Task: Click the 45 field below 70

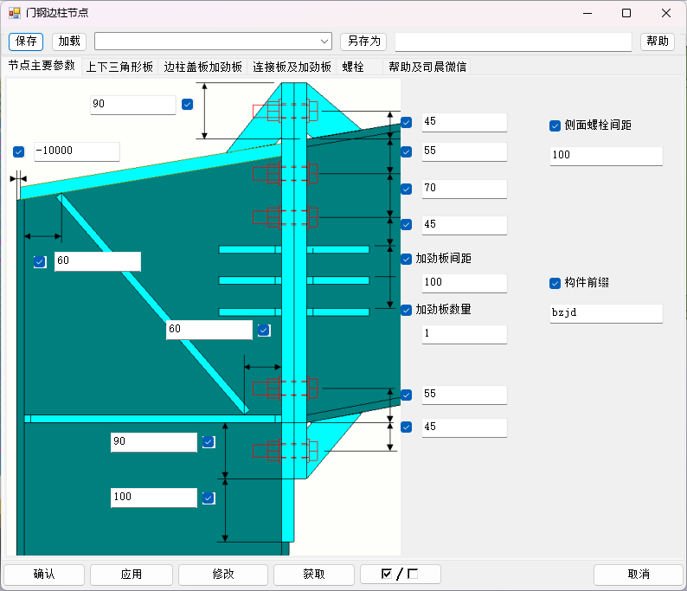Action: click(465, 225)
